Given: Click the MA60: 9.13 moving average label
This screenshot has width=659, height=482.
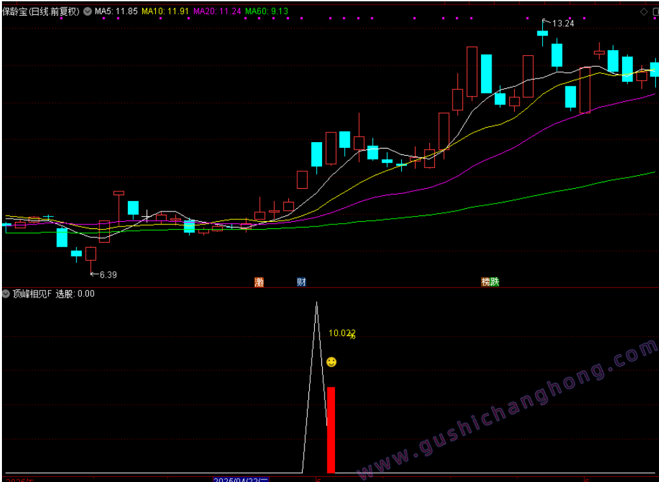Looking at the screenshot, I should tap(267, 11).
